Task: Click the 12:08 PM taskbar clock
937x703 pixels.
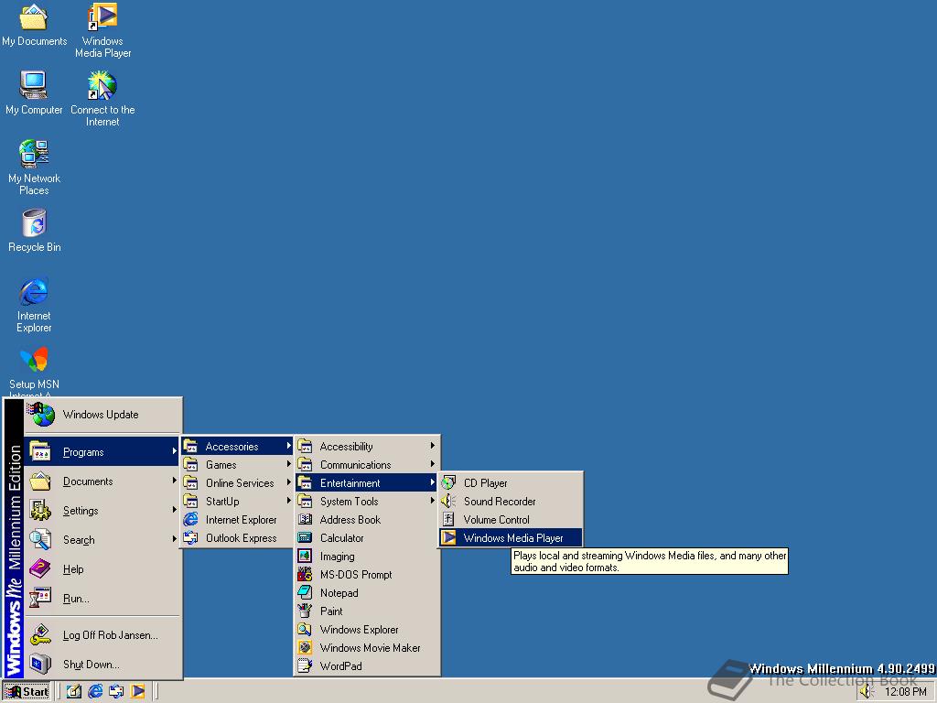Action: (905, 692)
